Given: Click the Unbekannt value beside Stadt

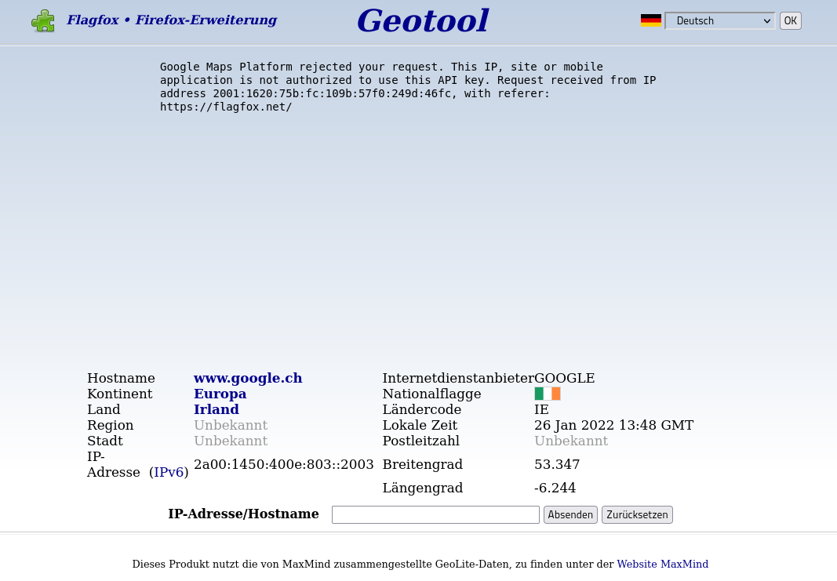Looking at the screenshot, I should 231,441.
